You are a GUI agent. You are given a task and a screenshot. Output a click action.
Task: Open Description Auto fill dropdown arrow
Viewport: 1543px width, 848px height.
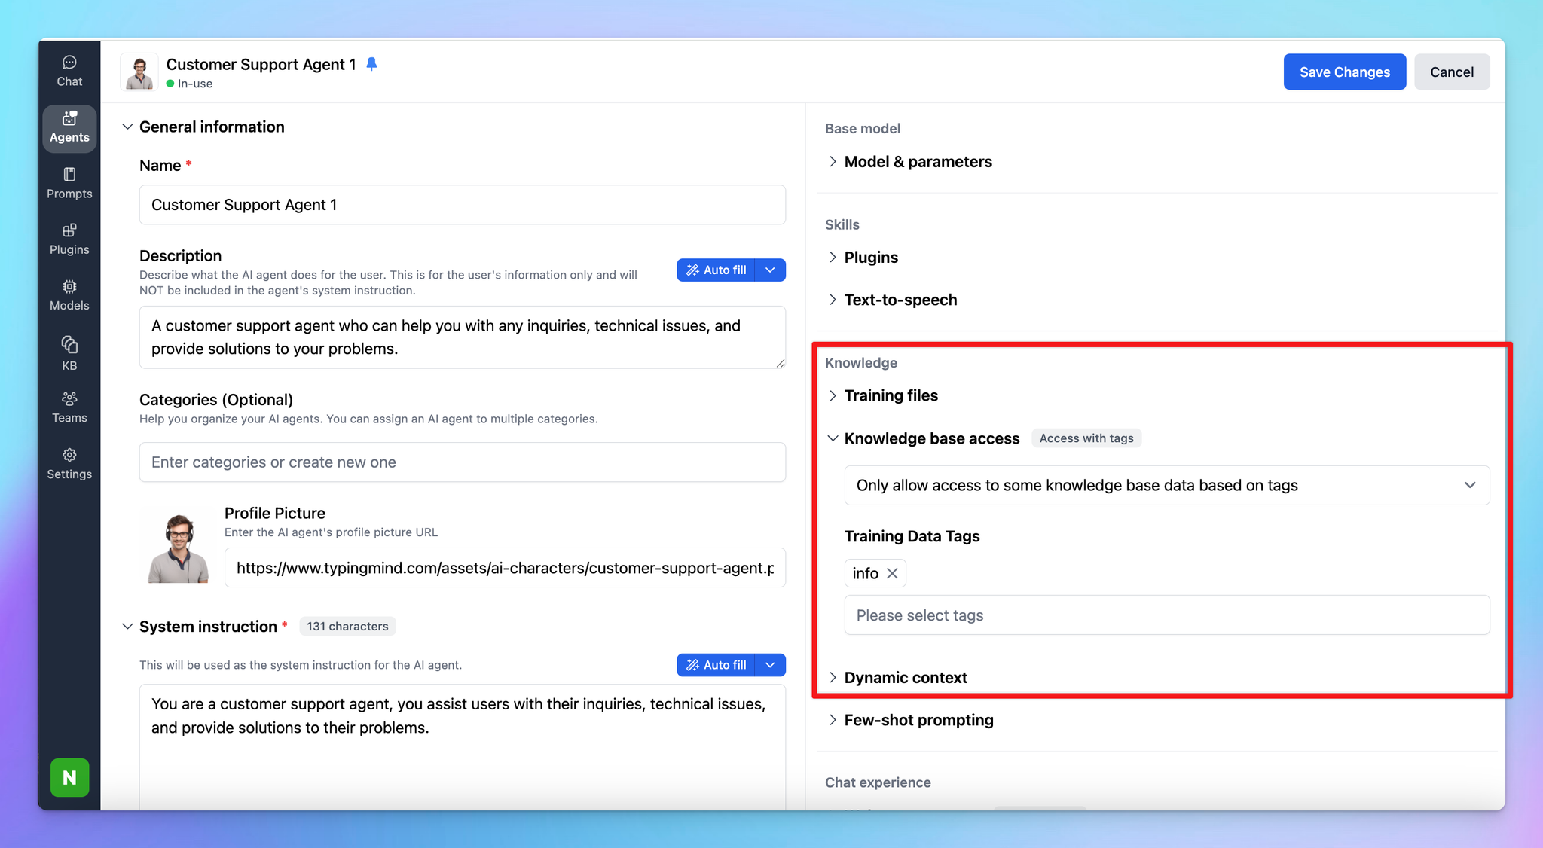point(770,270)
